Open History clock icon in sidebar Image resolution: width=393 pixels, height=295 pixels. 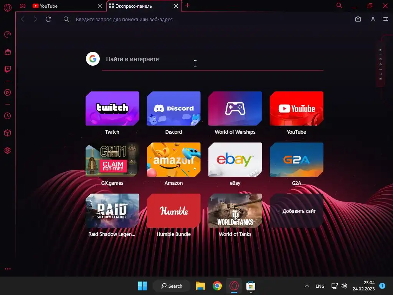8,116
